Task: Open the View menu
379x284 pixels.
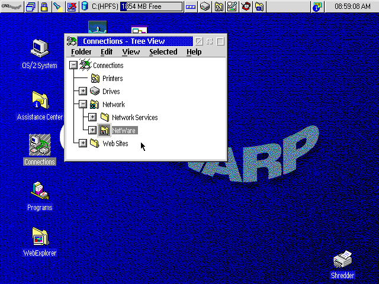Action: pos(131,52)
